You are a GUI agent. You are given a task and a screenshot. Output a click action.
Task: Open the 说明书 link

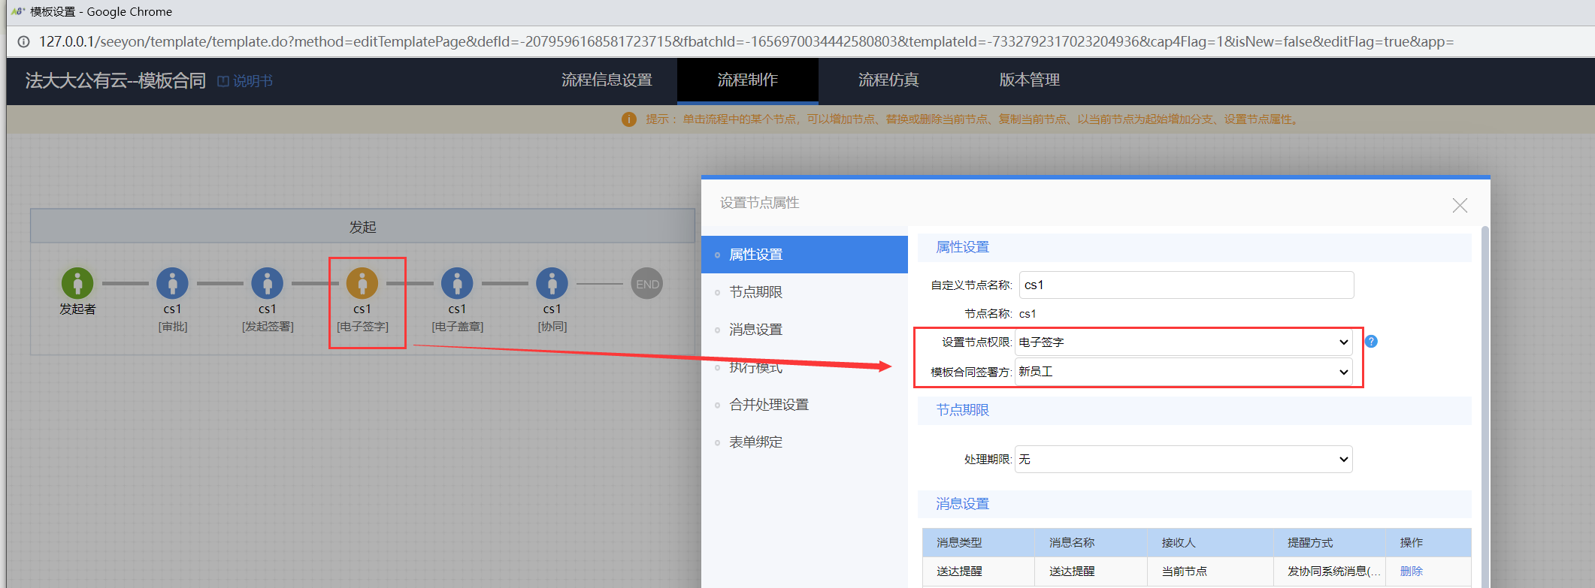(x=246, y=81)
